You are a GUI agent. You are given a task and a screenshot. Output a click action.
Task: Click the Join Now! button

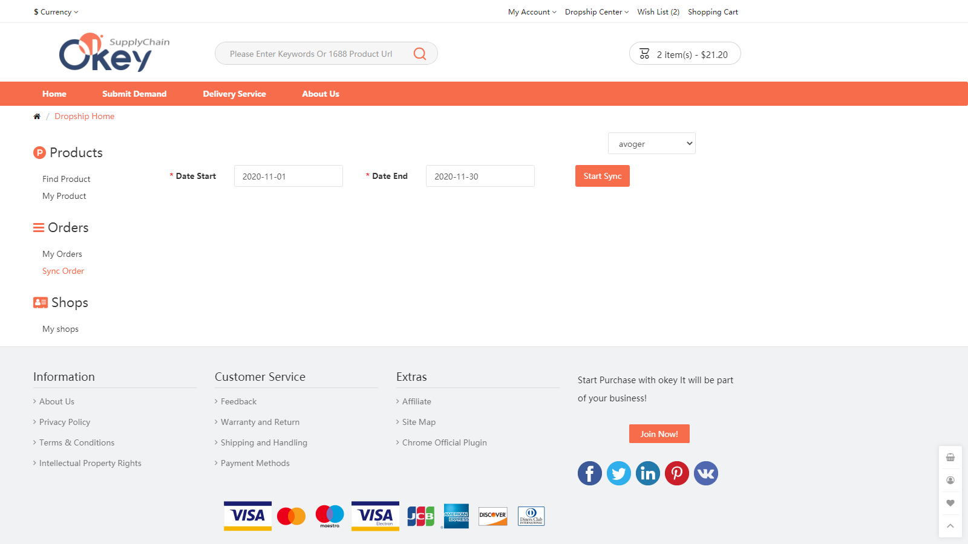point(659,433)
